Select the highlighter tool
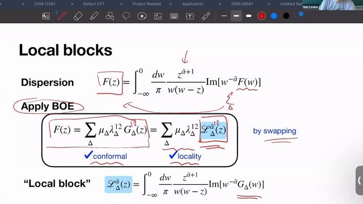The width and height of the screenshot is (363, 204). coord(94,16)
